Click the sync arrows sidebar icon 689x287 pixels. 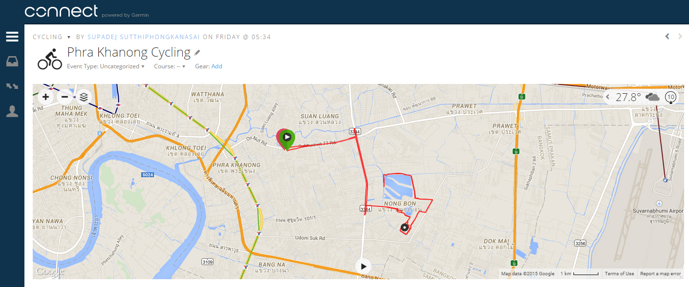[x=12, y=86]
